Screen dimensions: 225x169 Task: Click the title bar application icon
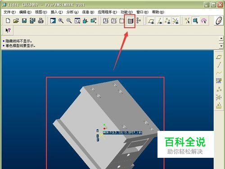pyautogui.click(x=4, y=4)
